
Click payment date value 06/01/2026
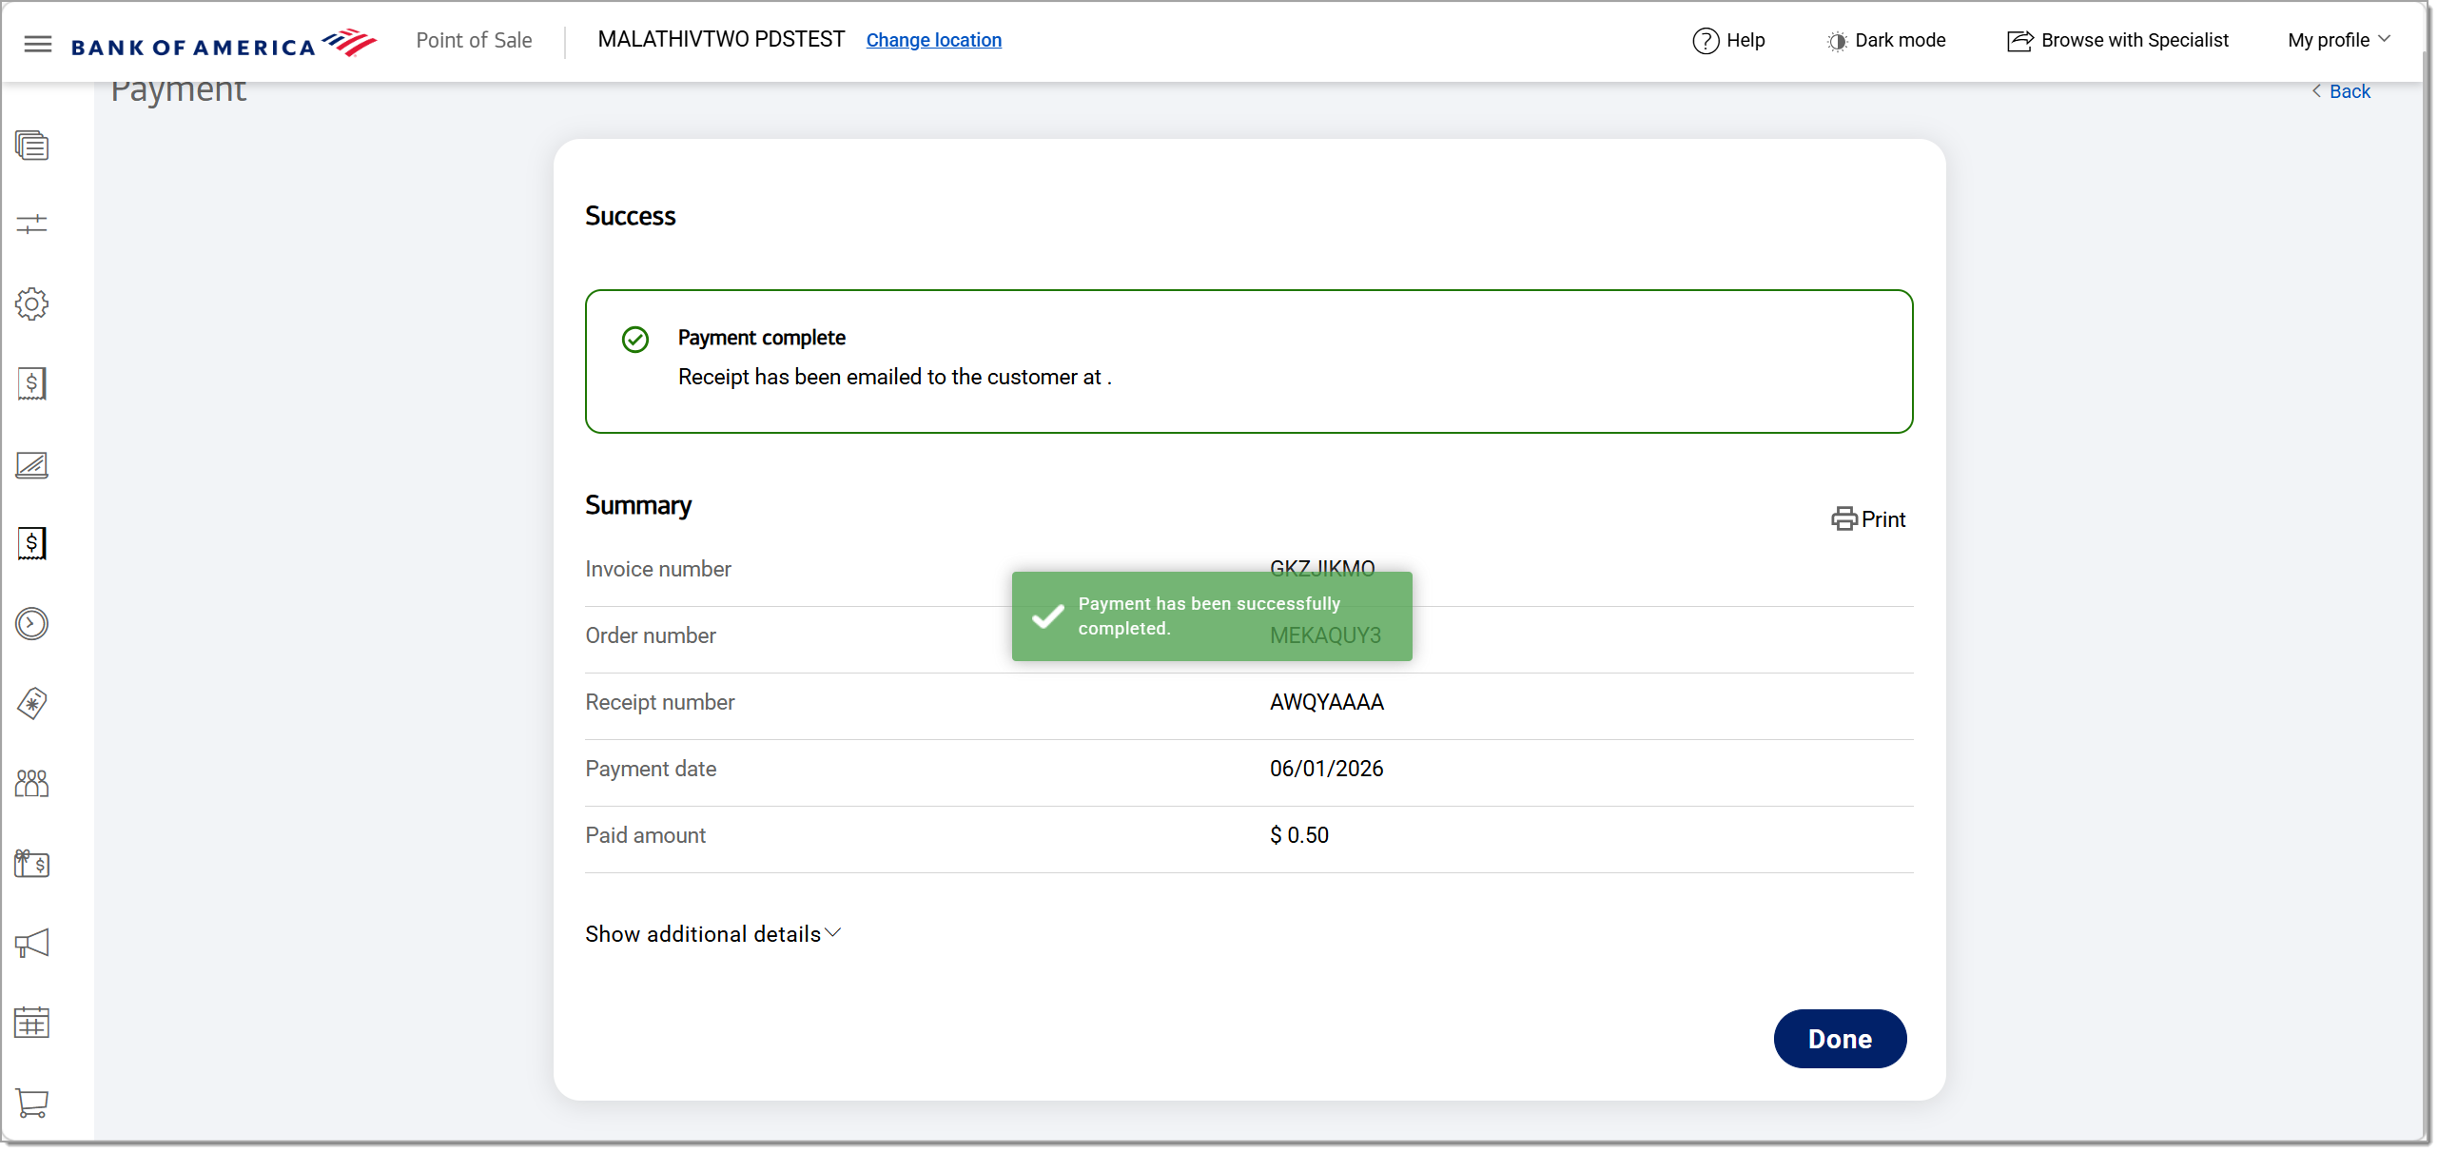[x=1326, y=769]
